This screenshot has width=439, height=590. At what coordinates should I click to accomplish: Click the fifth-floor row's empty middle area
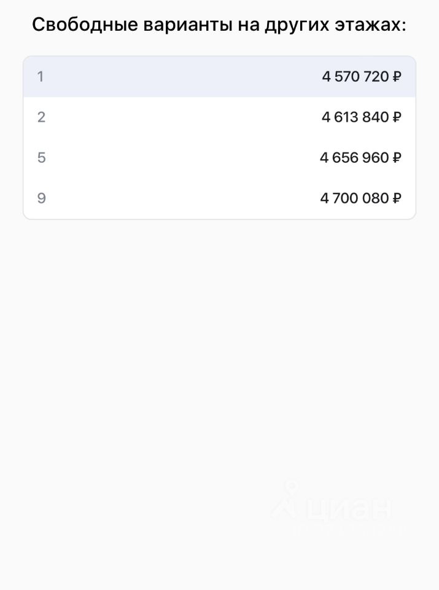coord(184,158)
